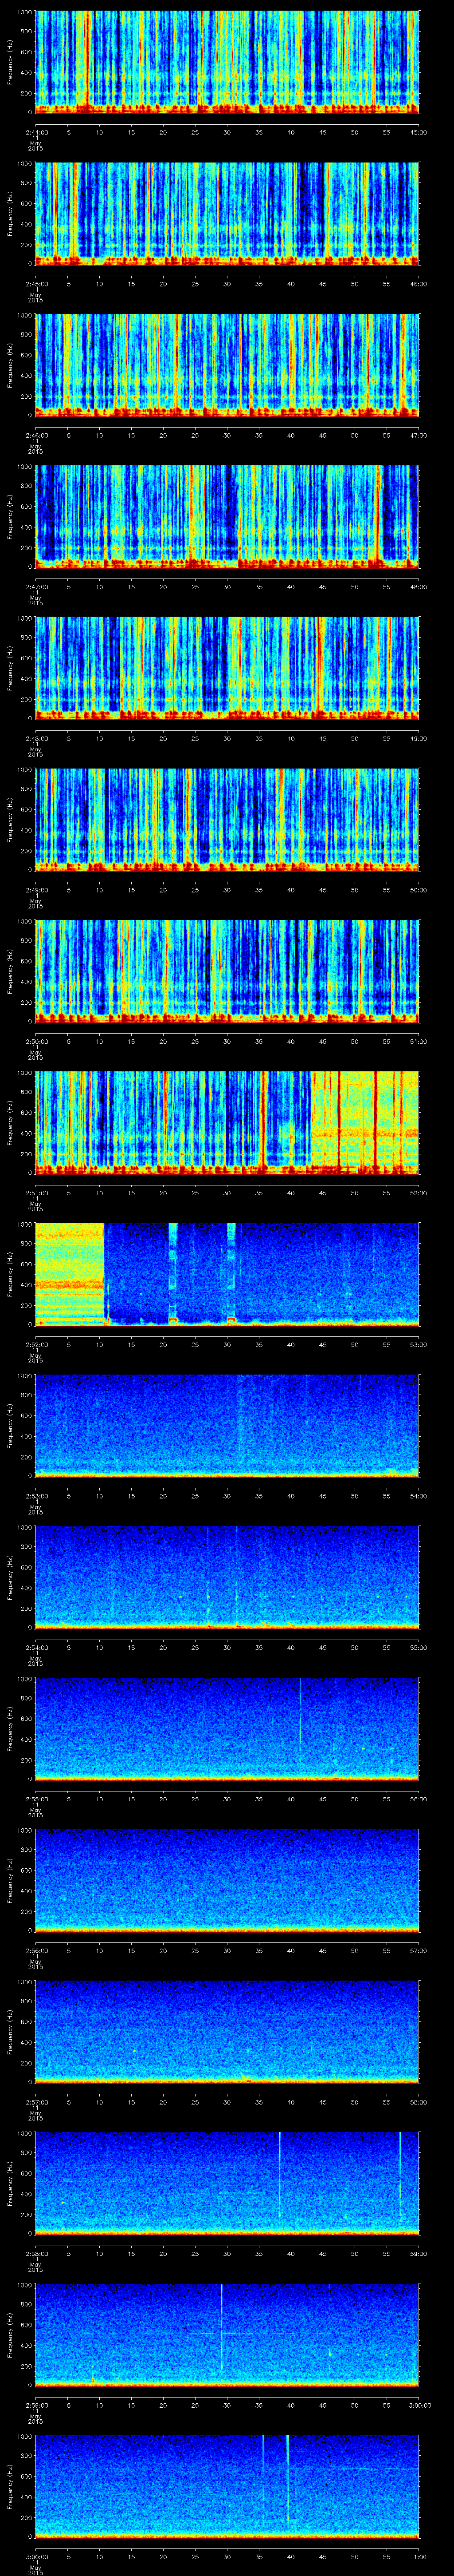454x2576 pixels.
Task: Click the 2:45:00 start time label
Action: 36,284
